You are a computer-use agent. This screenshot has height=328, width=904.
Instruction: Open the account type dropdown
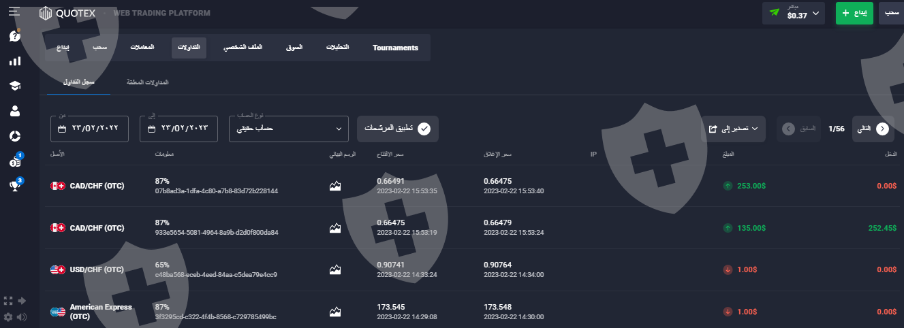tap(288, 129)
